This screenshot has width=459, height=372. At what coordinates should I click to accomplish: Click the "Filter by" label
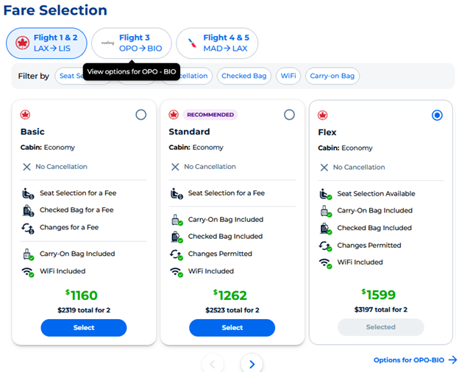tap(33, 76)
